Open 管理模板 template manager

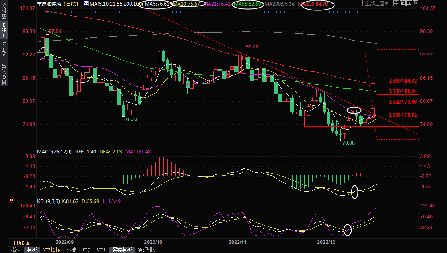tap(148, 250)
